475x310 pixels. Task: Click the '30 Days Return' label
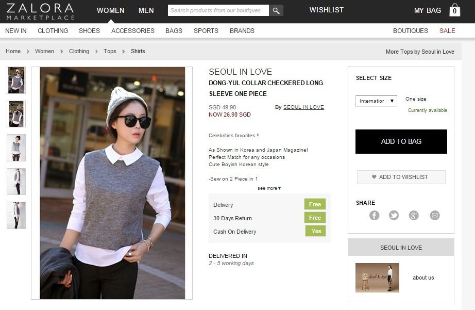(233, 218)
